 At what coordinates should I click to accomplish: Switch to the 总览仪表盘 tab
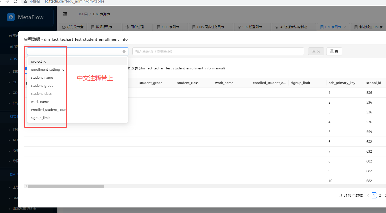(x=73, y=27)
